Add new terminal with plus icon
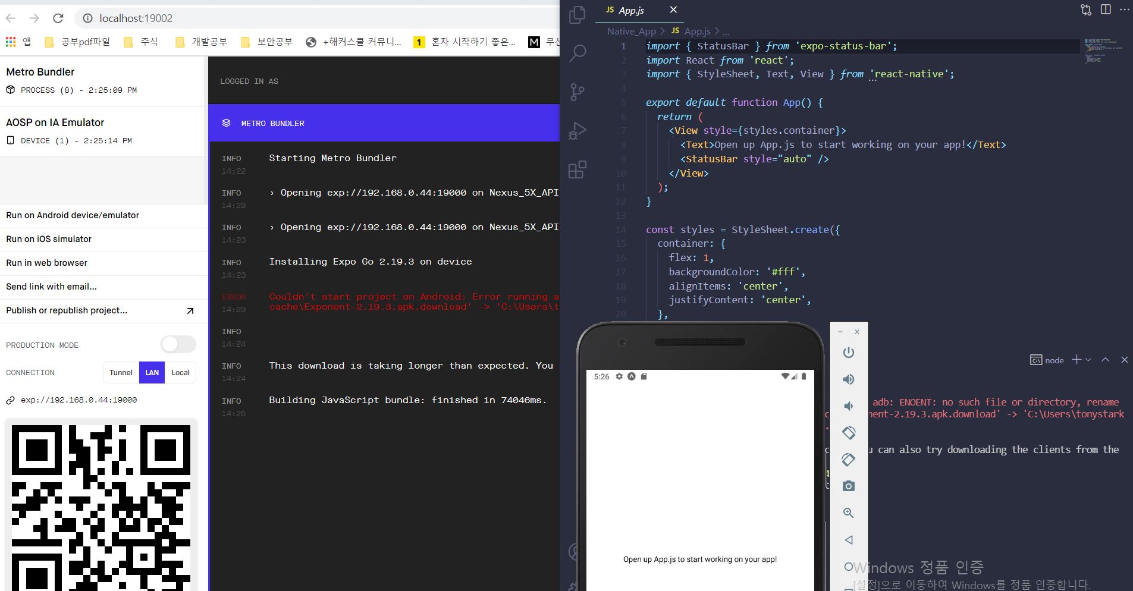 1076,360
